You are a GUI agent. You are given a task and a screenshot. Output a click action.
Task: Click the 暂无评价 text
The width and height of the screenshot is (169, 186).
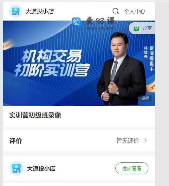pos(128,141)
